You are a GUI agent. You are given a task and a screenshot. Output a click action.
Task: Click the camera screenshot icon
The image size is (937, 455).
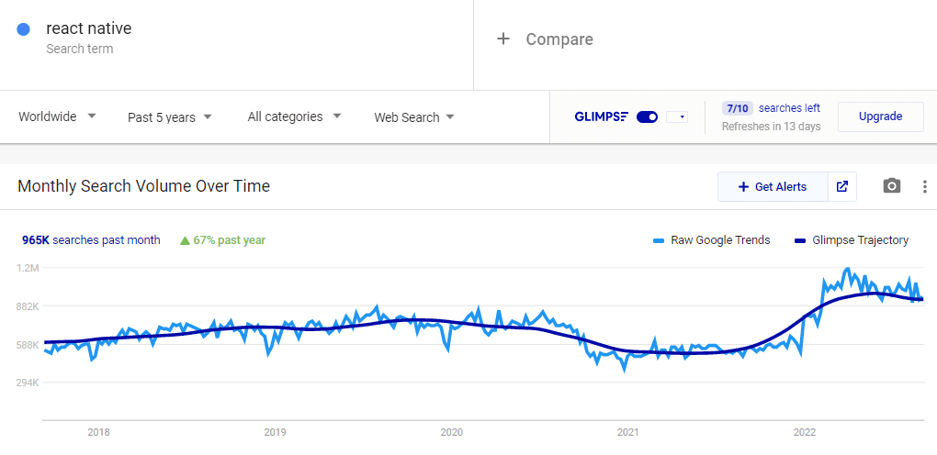(891, 186)
